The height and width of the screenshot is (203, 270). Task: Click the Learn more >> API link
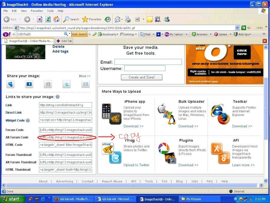point(243,165)
